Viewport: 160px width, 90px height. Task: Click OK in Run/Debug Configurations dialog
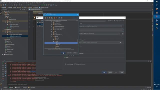104,72
